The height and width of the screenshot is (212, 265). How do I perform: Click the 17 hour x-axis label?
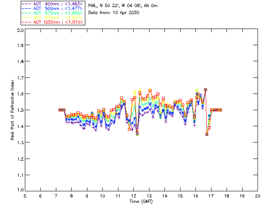coord(211,196)
